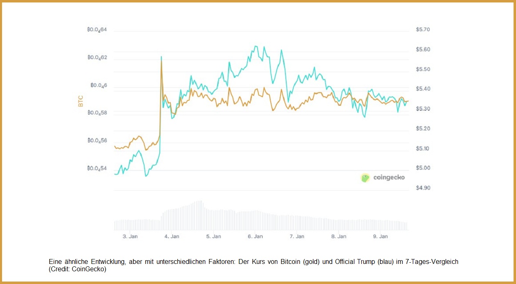This screenshot has width=516, height=284.
Task: Click the ฿0.0₄58 left axis label
Action: click(97, 113)
